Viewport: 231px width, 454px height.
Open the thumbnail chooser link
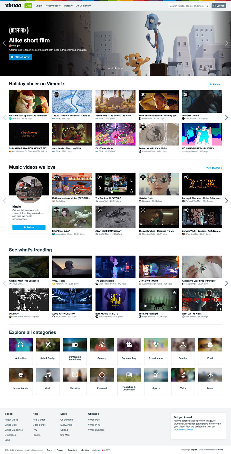(x=183, y=429)
